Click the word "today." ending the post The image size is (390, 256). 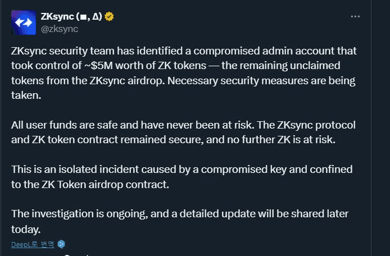click(24, 228)
